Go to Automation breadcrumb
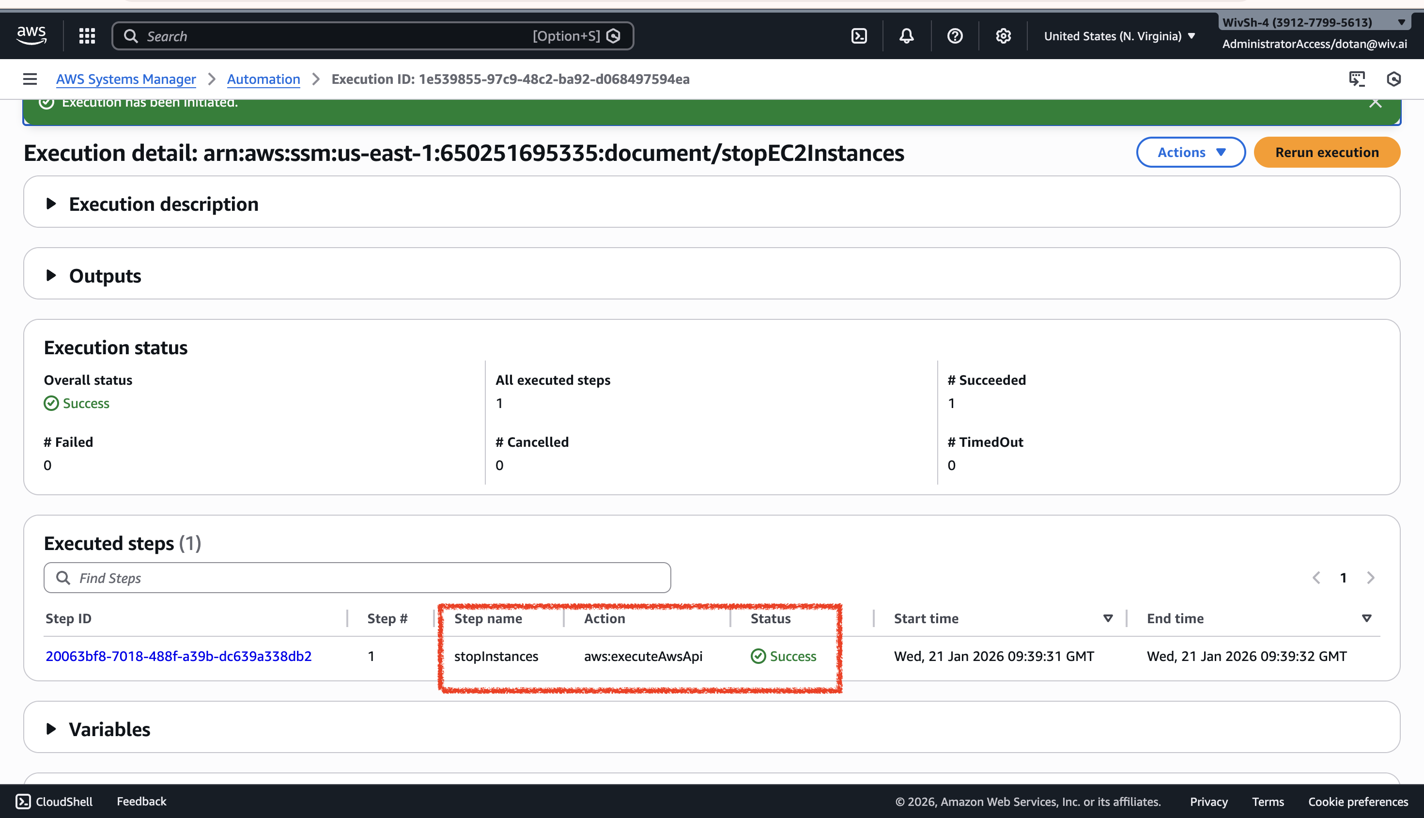1424x818 pixels. (x=263, y=79)
